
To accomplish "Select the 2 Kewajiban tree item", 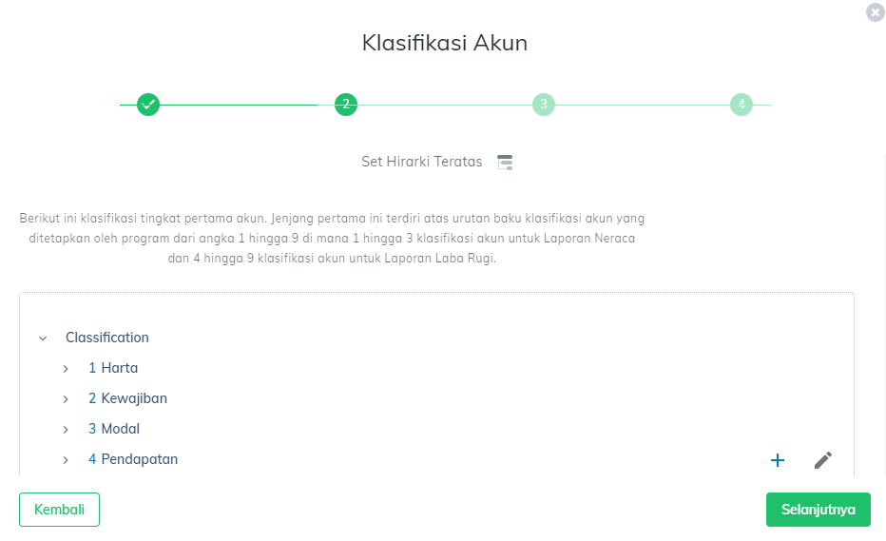I will (x=127, y=398).
